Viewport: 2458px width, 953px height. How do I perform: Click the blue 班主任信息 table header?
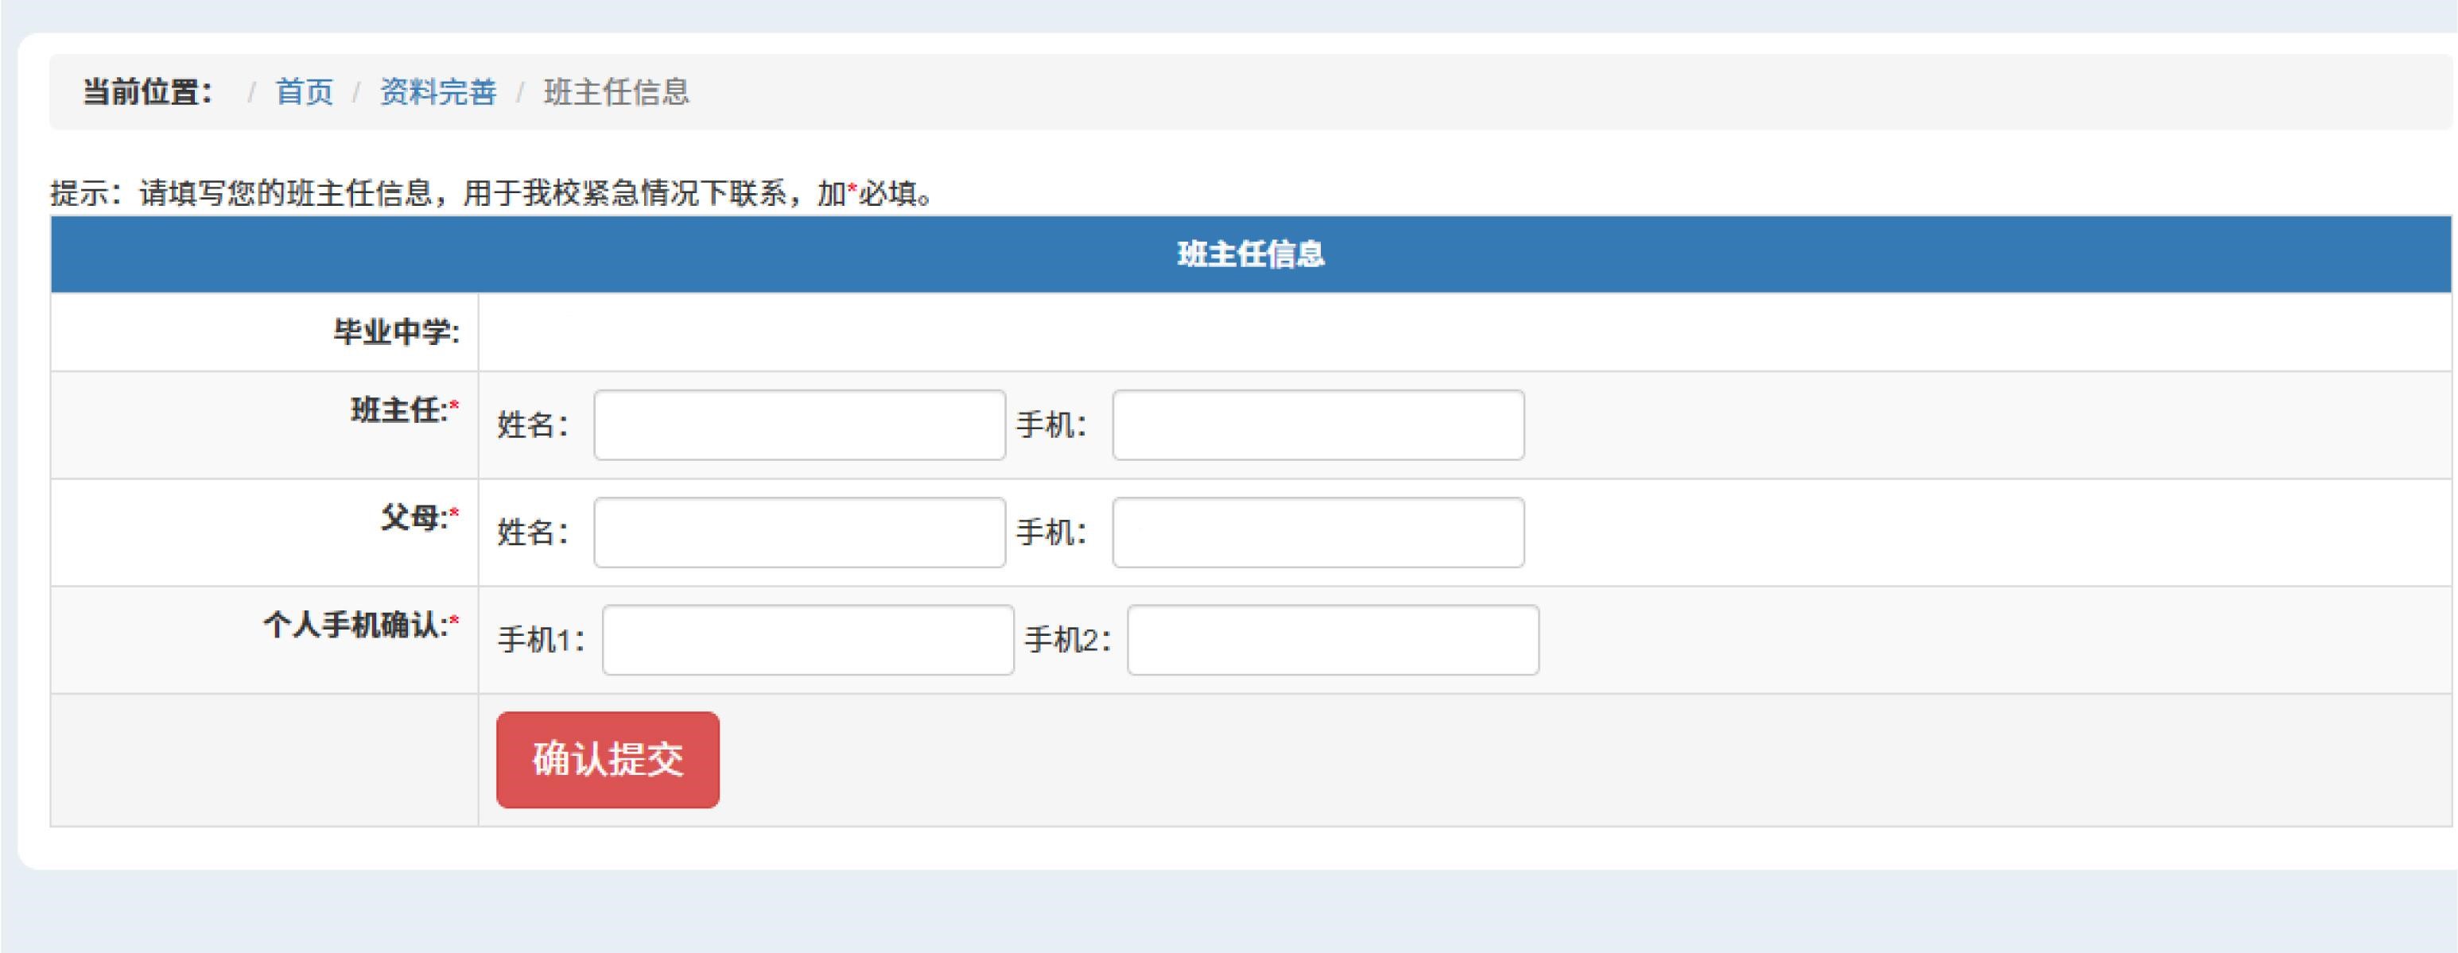pos(1250,254)
